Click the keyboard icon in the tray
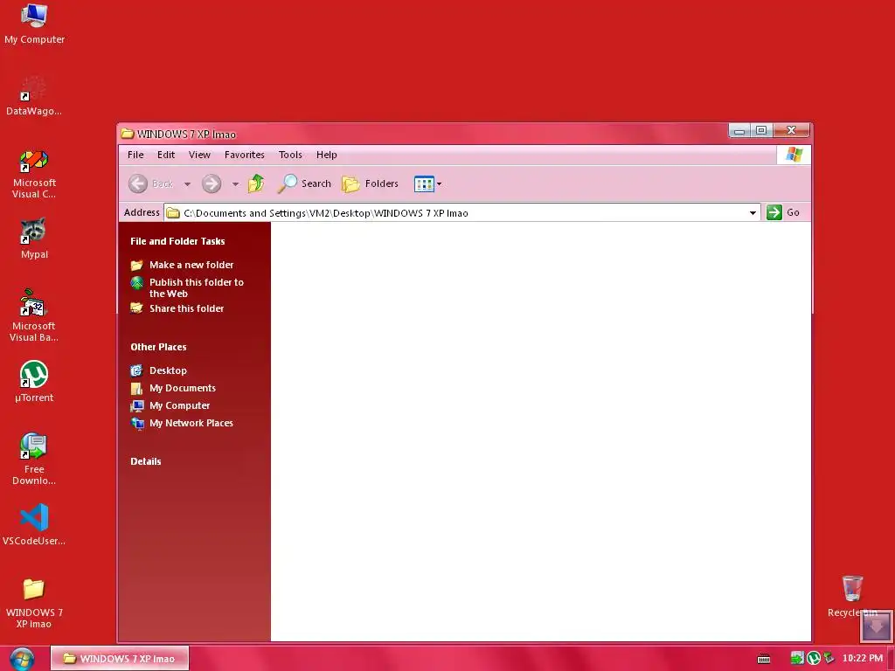 [764, 659]
